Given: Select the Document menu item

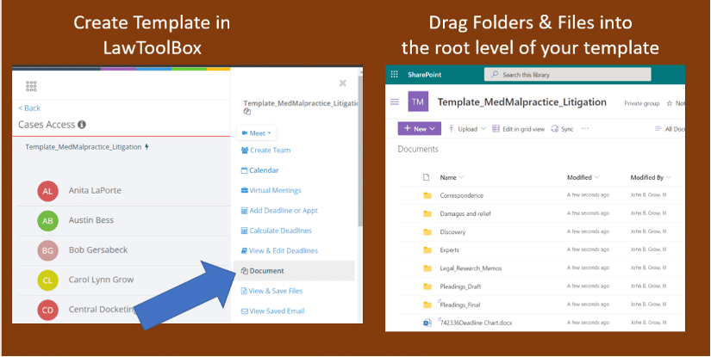Looking at the screenshot, I should pyautogui.click(x=294, y=271).
